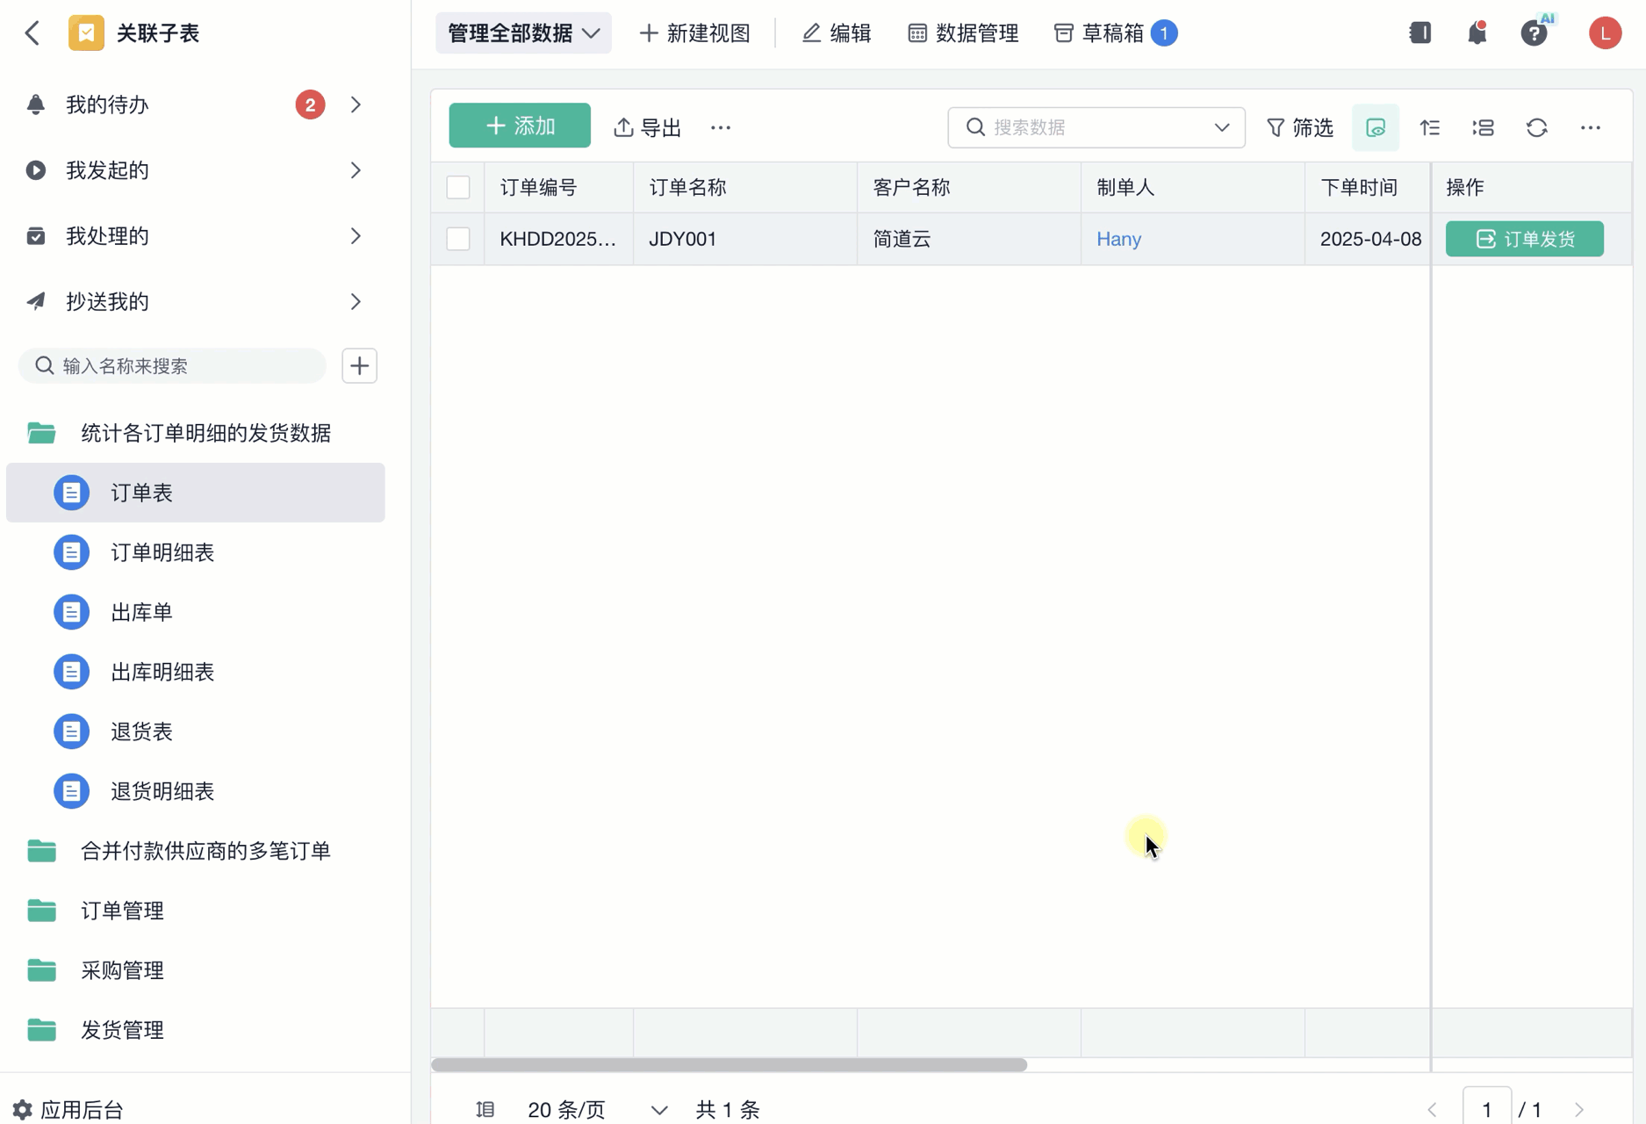Click the 订单发货 action button

pos(1524,239)
